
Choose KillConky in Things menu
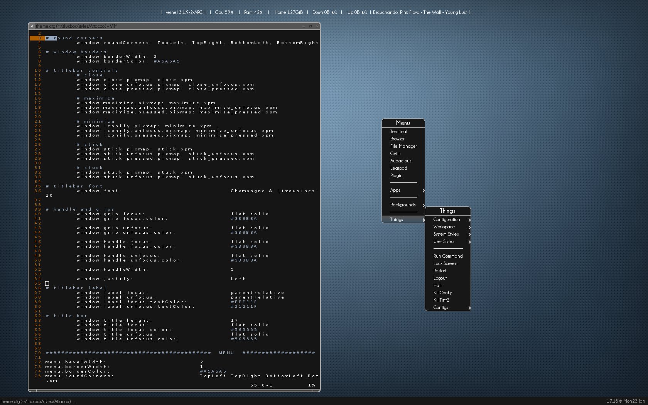click(448, 293)
